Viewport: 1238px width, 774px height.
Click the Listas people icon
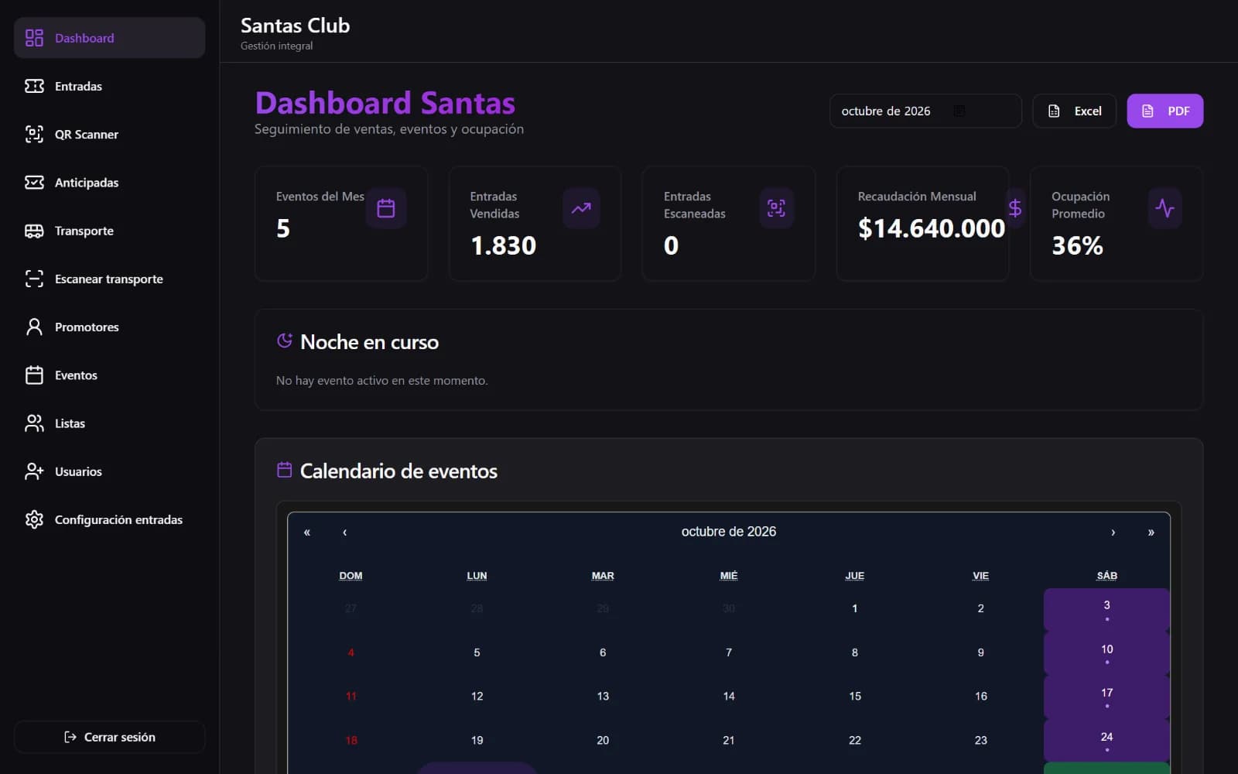click(x=34, y=423)
